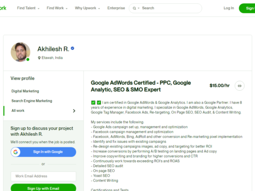This screenshot has height=191, width=255.
Task: Select the Search Engine Marketing profile
Action: point(32,101)
